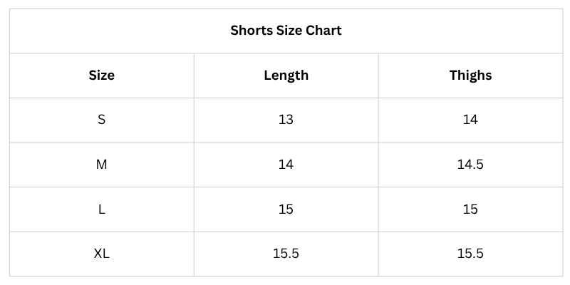The width and height of the screenshot is (570, 285).
Task: Click the S size cell
Action: [101, 120]
